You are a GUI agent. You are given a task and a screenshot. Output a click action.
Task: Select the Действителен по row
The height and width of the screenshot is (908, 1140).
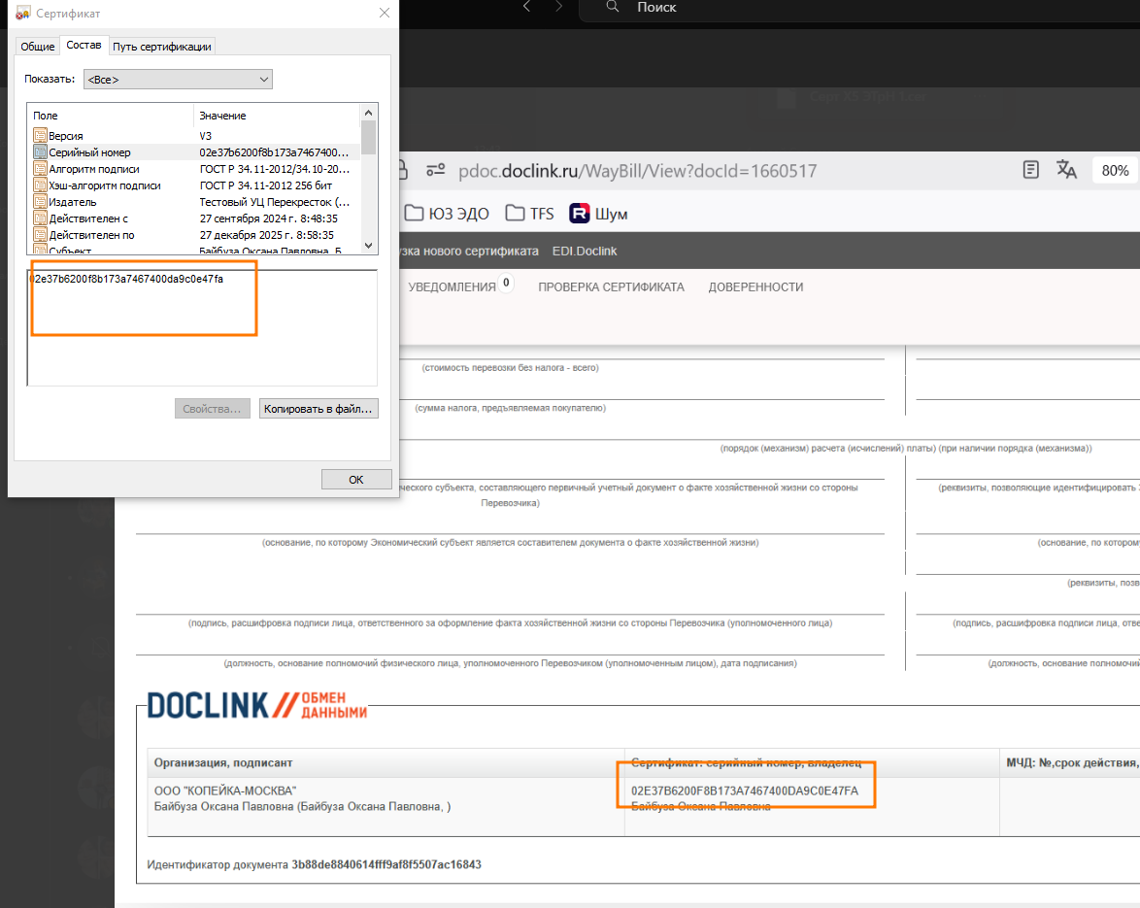coord(193,236)
